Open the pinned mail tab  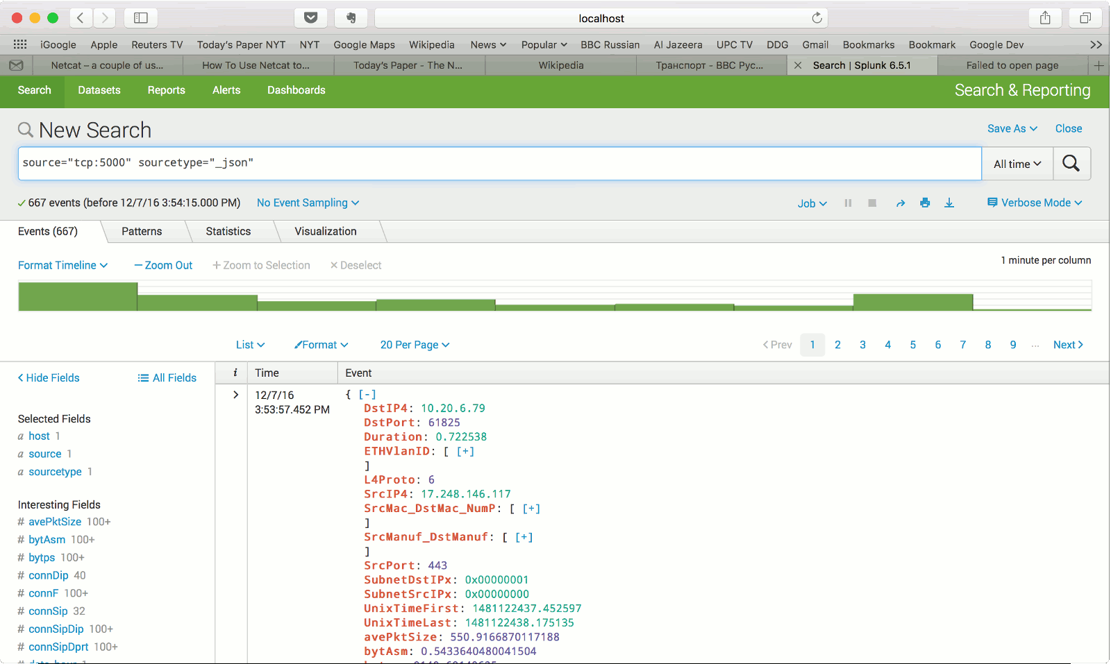click(16, 65)
